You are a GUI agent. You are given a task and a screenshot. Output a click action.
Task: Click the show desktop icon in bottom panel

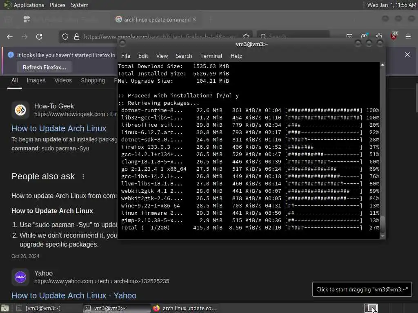click(x=5, y=308)
